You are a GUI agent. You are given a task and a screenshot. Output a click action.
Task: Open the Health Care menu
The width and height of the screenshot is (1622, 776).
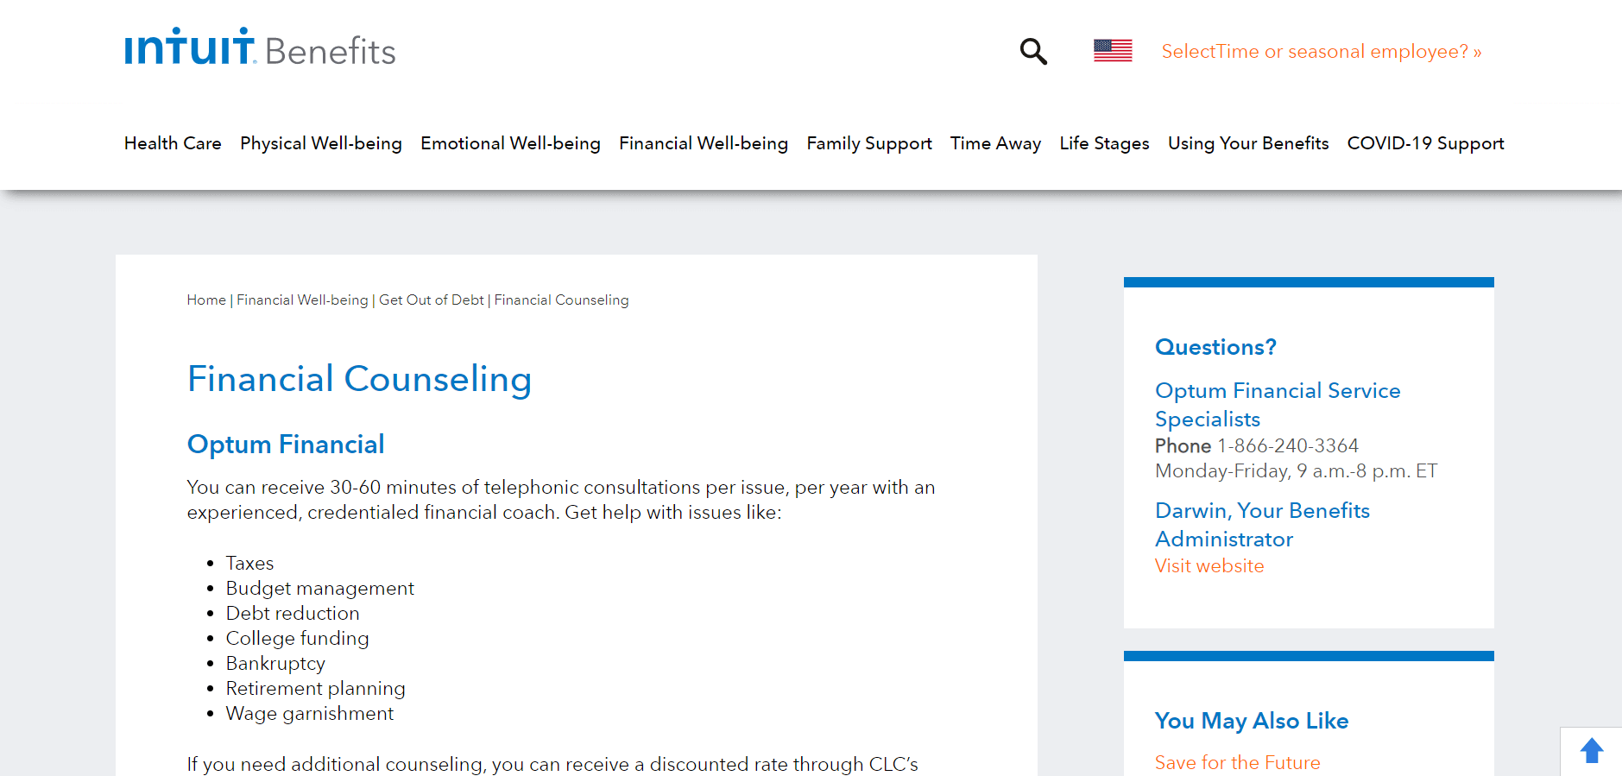(173, 143)
